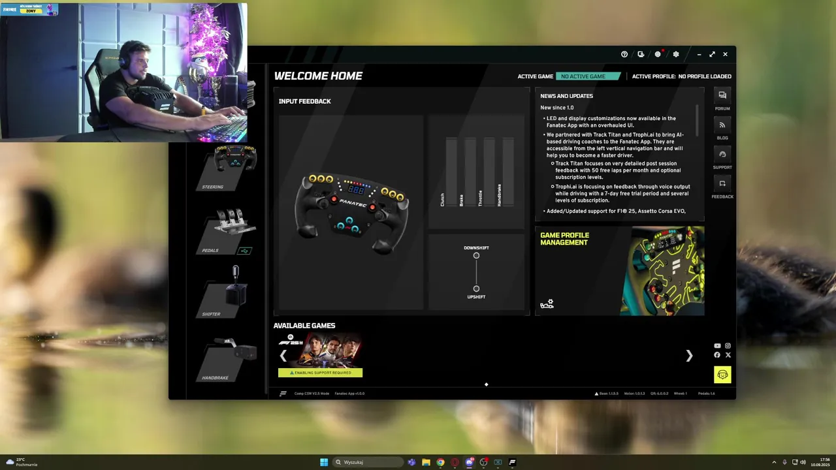This screenshot has height=470, width=836.
Task: Click the weather widget on the taskbar
Action: 22,462
